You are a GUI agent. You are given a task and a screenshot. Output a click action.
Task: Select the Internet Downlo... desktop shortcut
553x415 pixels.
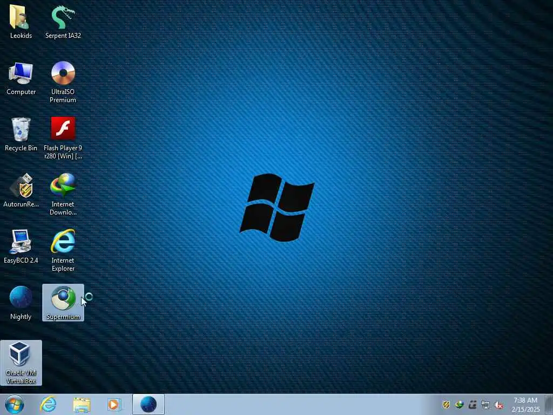pyautogui.click(x=63, y=194)
